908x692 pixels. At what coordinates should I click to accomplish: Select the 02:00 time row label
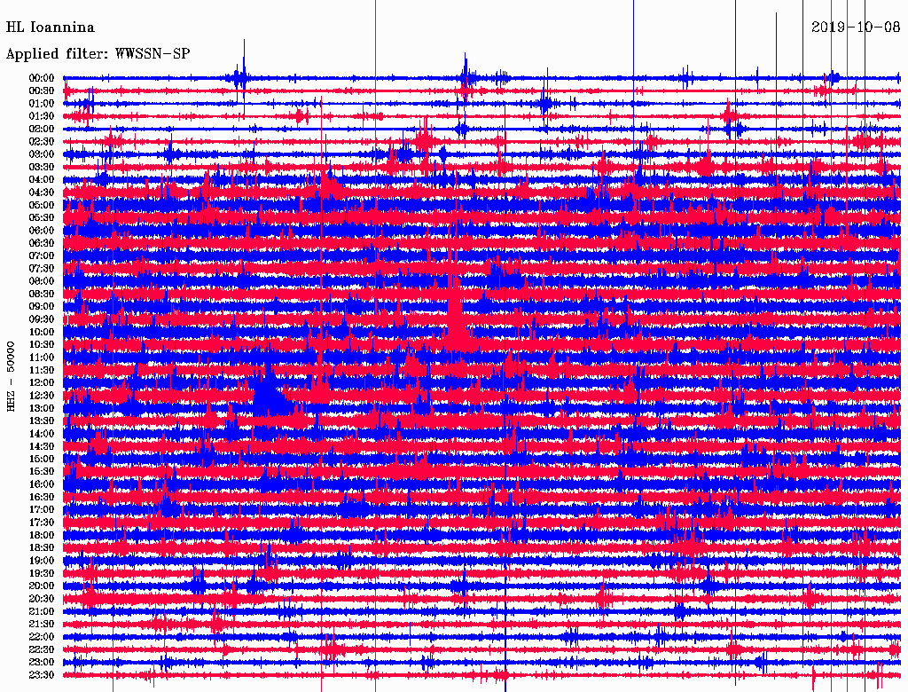(42, 130)
